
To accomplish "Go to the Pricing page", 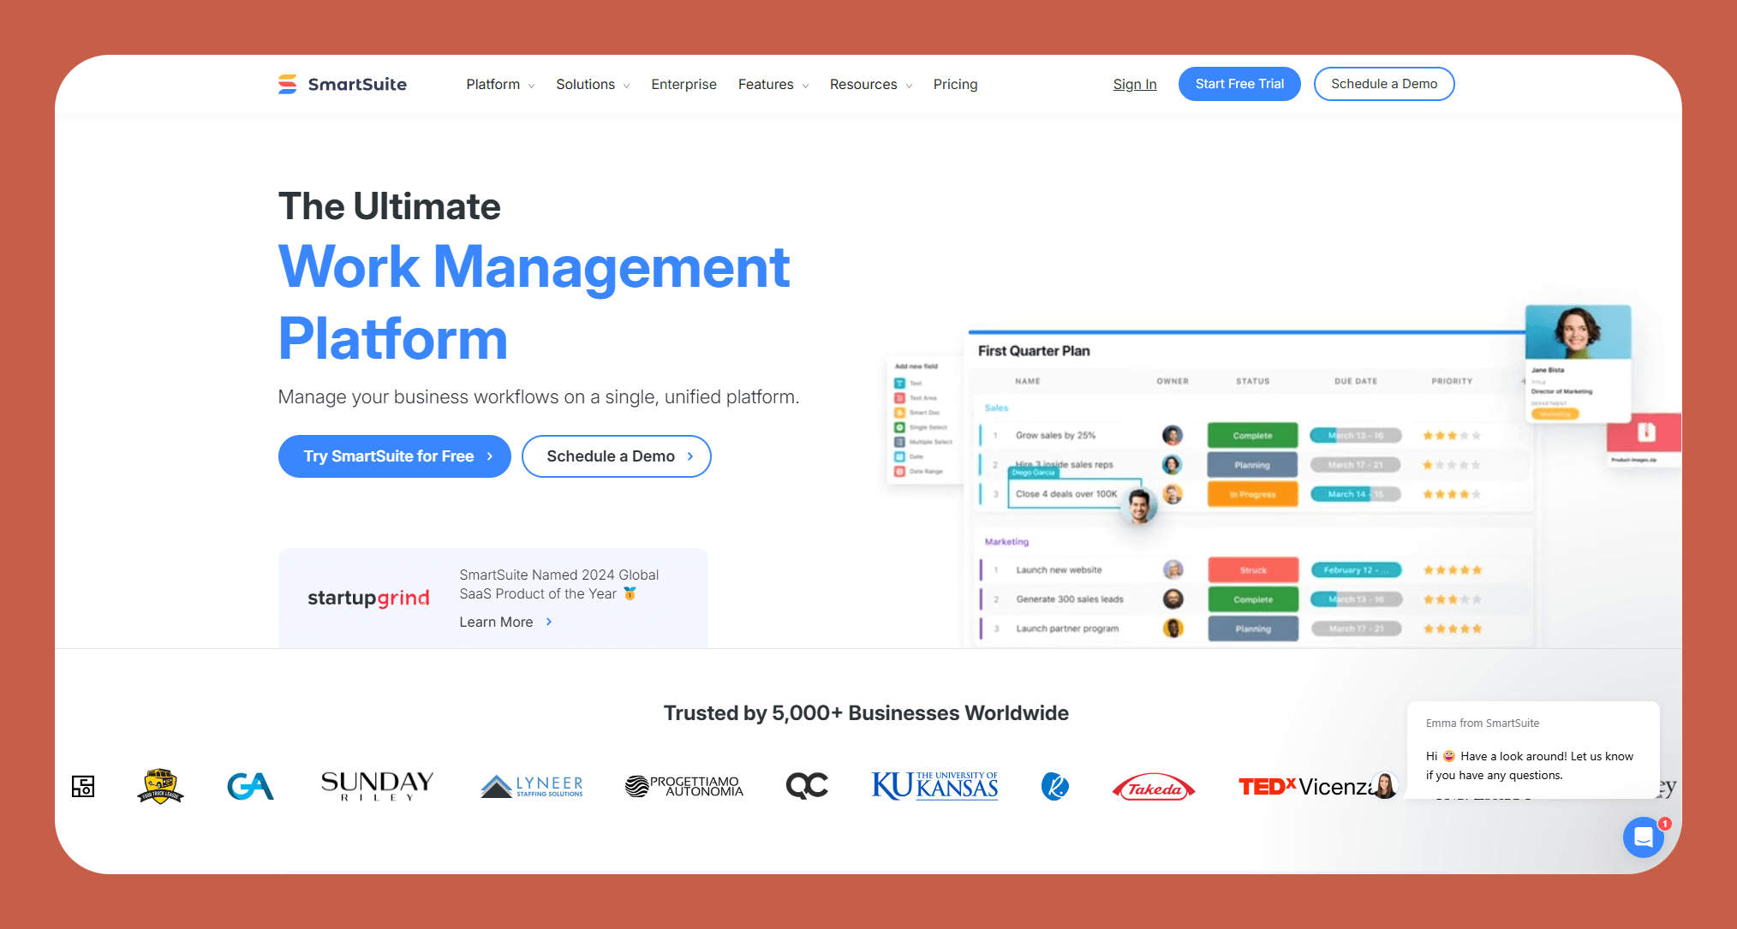I will pyautogui.click(x=955, y=84).
